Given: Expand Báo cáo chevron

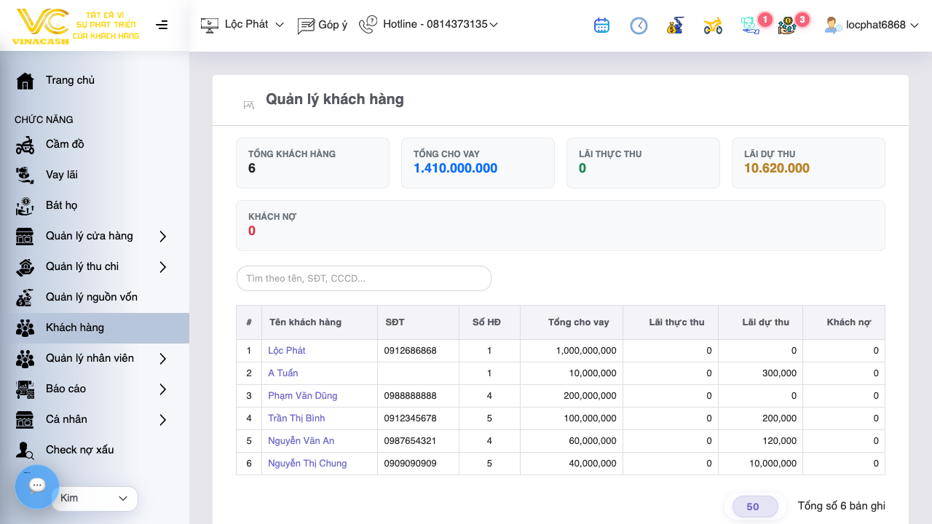Looking at the screenshot, I should [x=163, y=389].
